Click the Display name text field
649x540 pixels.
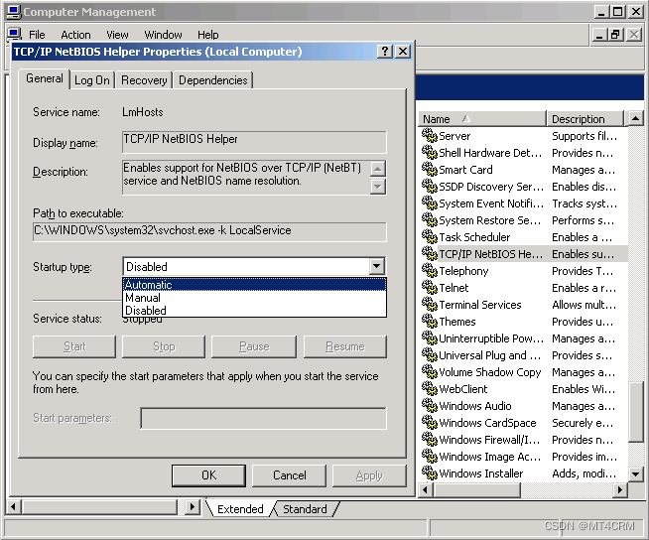[x=255, y=142]
